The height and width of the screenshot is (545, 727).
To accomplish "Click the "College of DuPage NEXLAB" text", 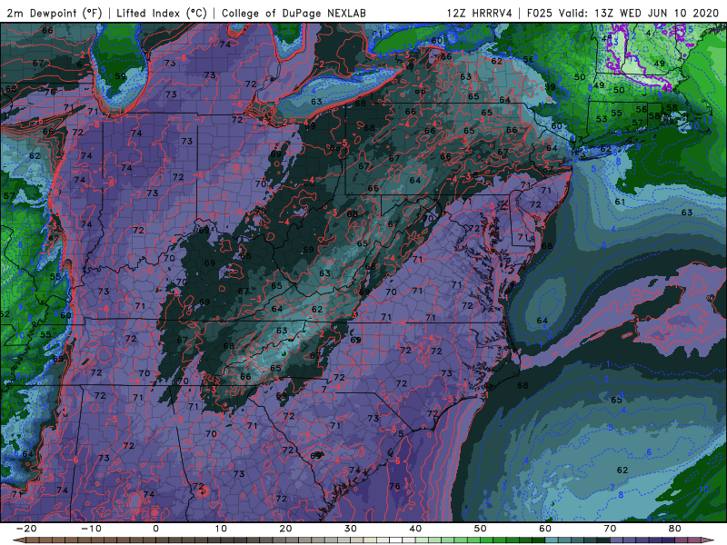I will [294, 13].
